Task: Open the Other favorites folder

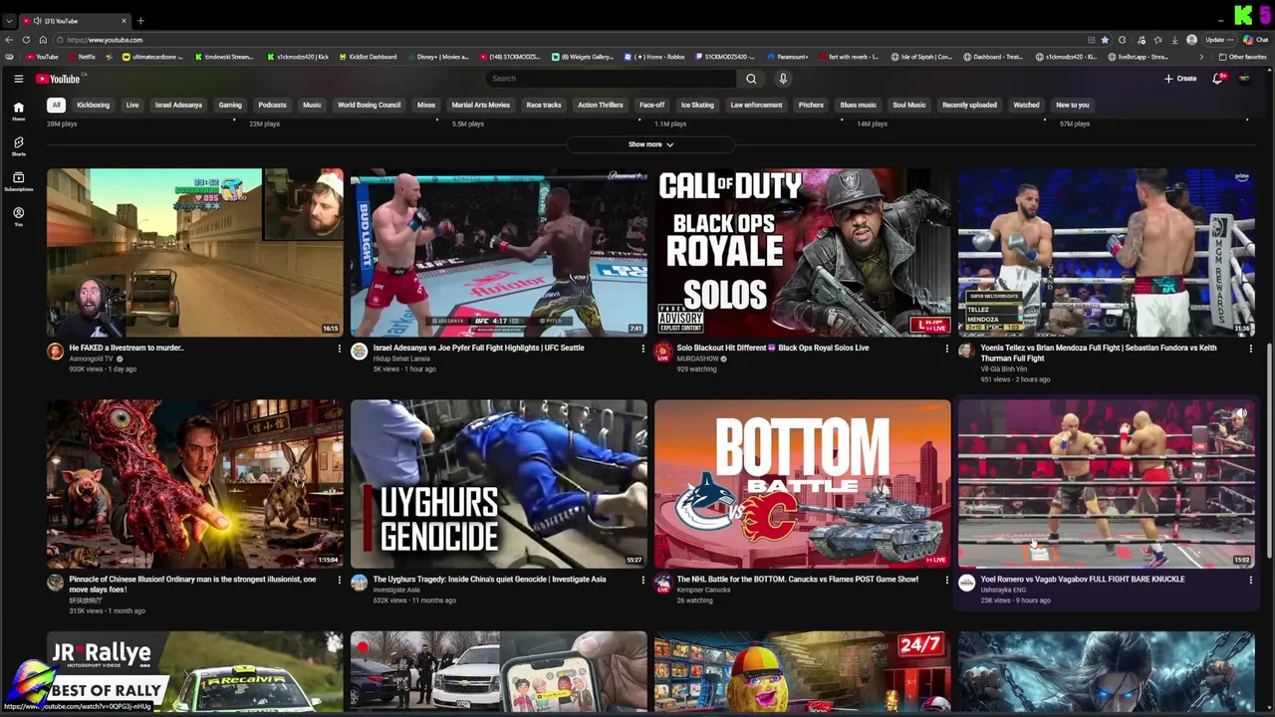Action: [x=1243, y=57]
